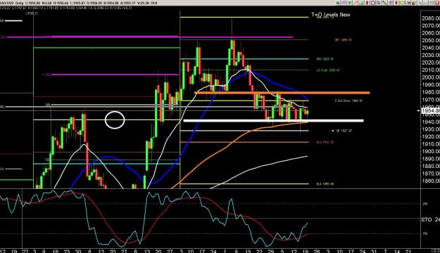Click the BR1 2050 level label
Viewport: 440px width, 253px height.
(343, 40)
